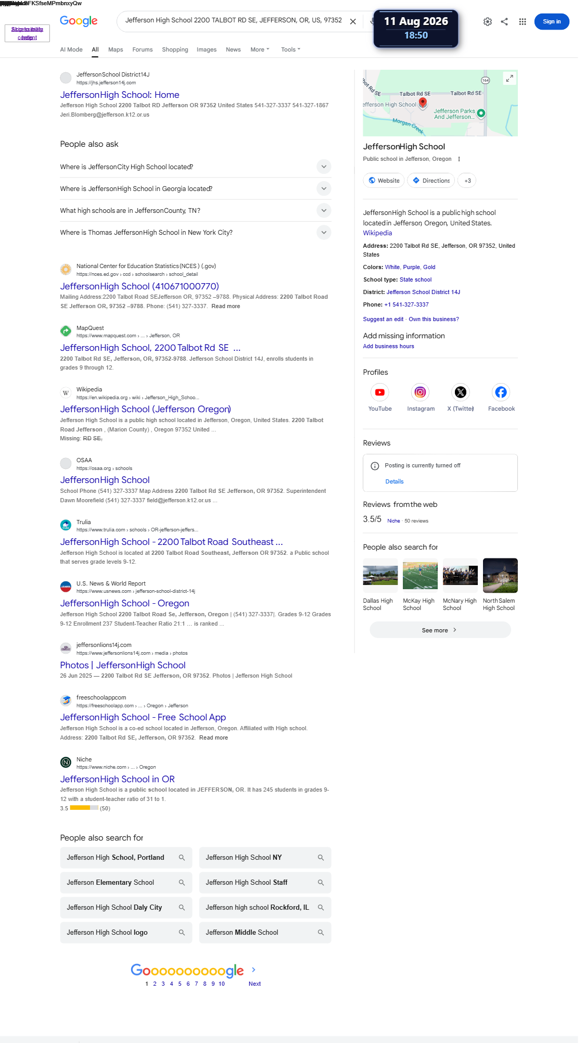Switch to the Images tab
The width and height of the screenshot is (585, 1043).
click(x=207, y=49)
